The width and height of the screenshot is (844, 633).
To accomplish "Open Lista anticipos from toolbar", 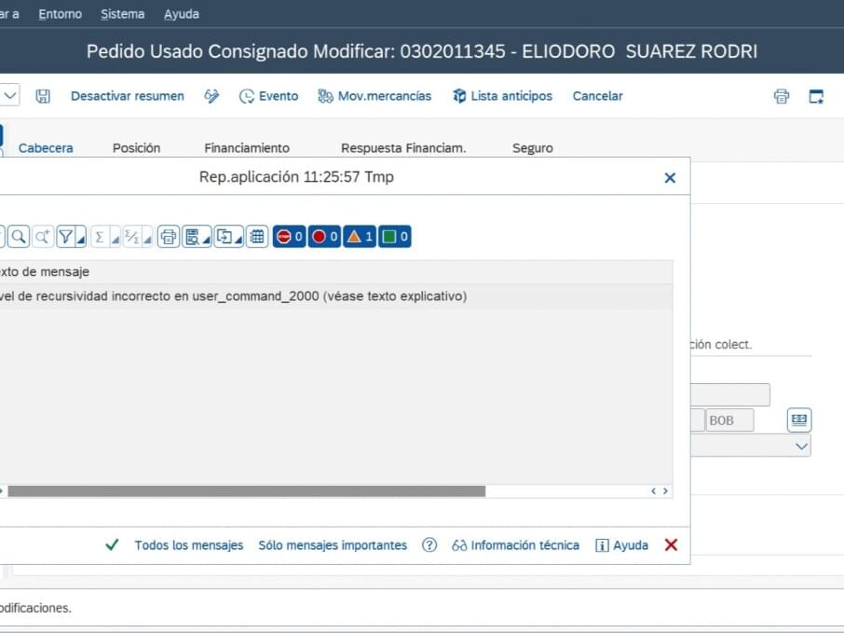I will [x=502, y=96].
